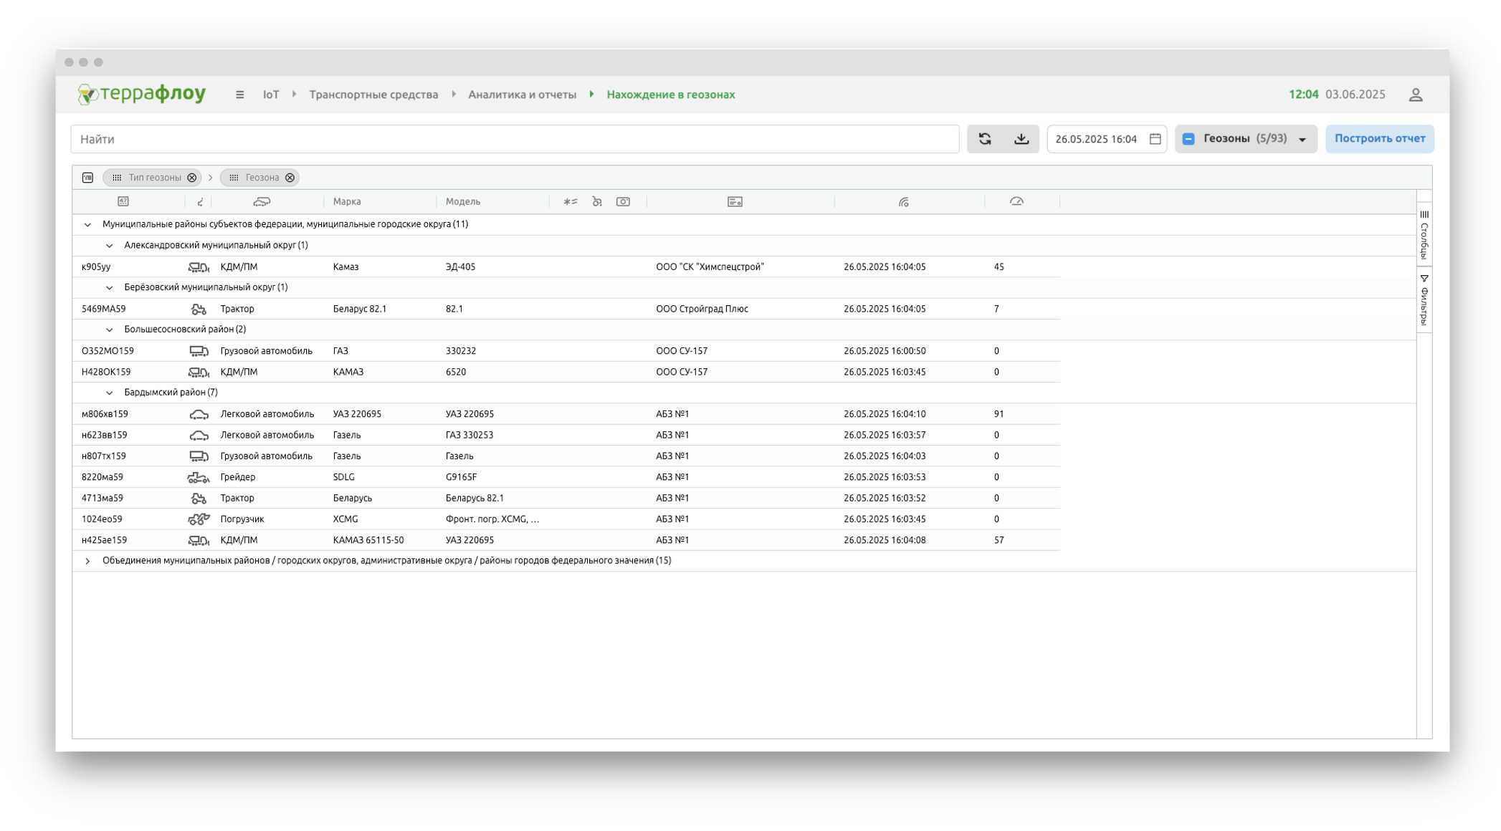Click the КАМАЗ 65115-50 brand cell
The image size is (1501, 831).
(368, 540)
